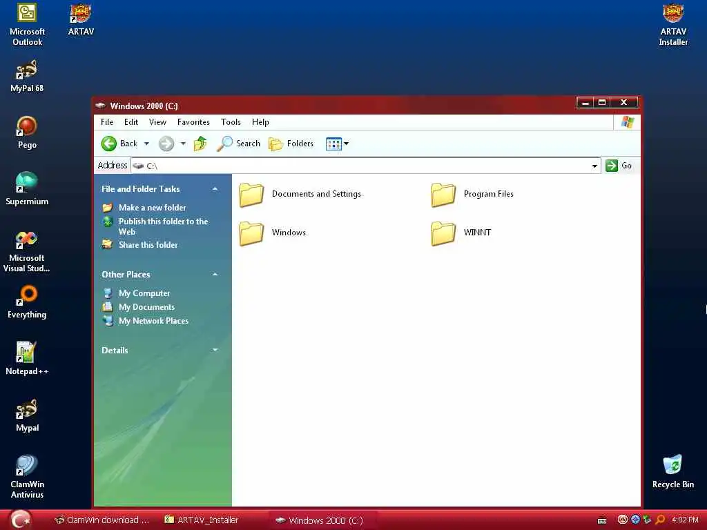This screenshot has height=530, width=707.
Task: Click the drive icon in the title bar
Action: [101, 106]
